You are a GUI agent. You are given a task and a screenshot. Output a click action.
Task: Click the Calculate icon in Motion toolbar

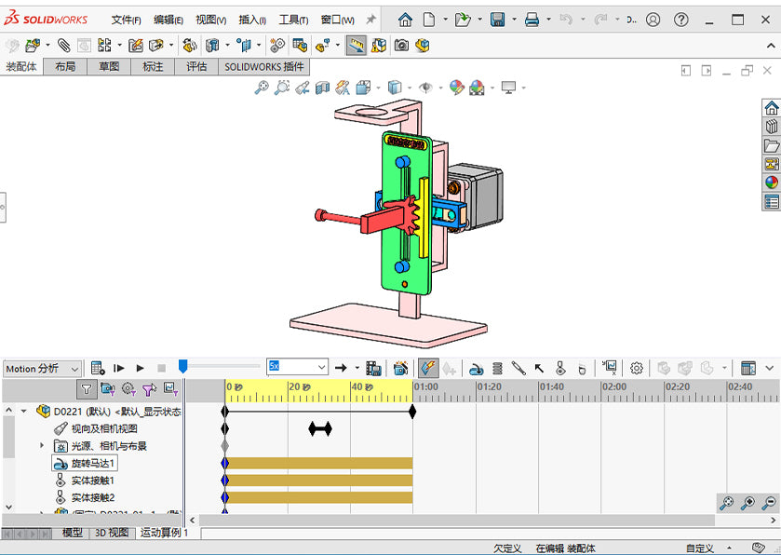coord(98,368)
